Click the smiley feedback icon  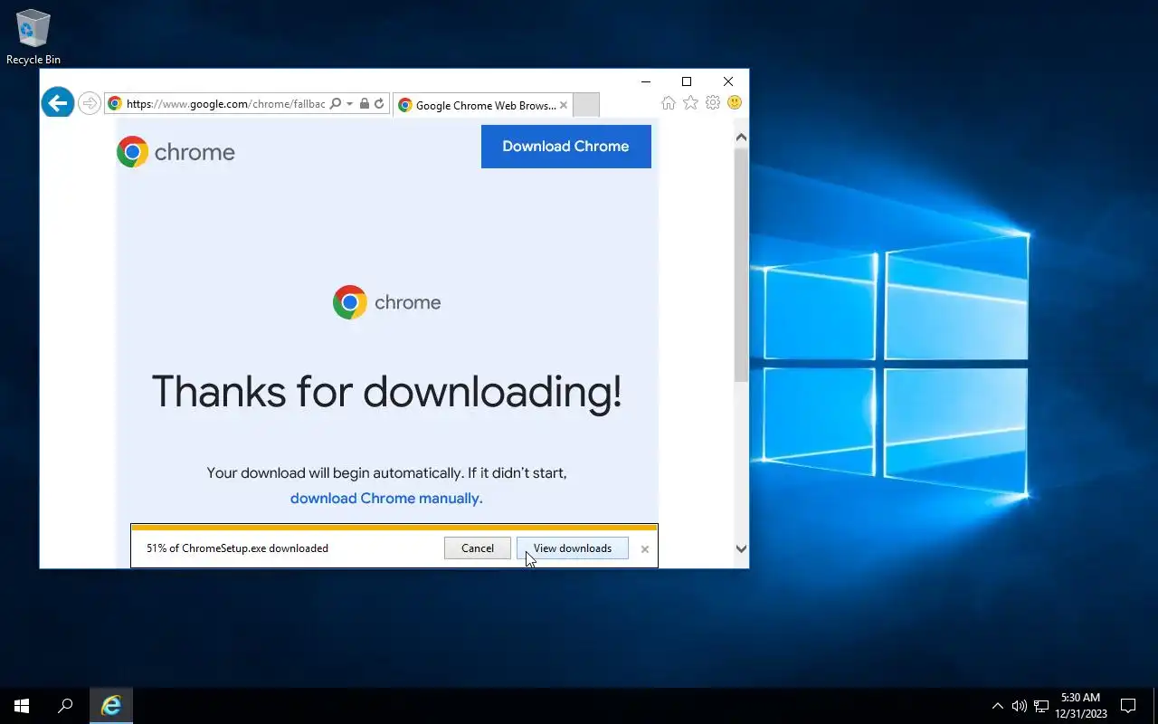tap(735, 103)
